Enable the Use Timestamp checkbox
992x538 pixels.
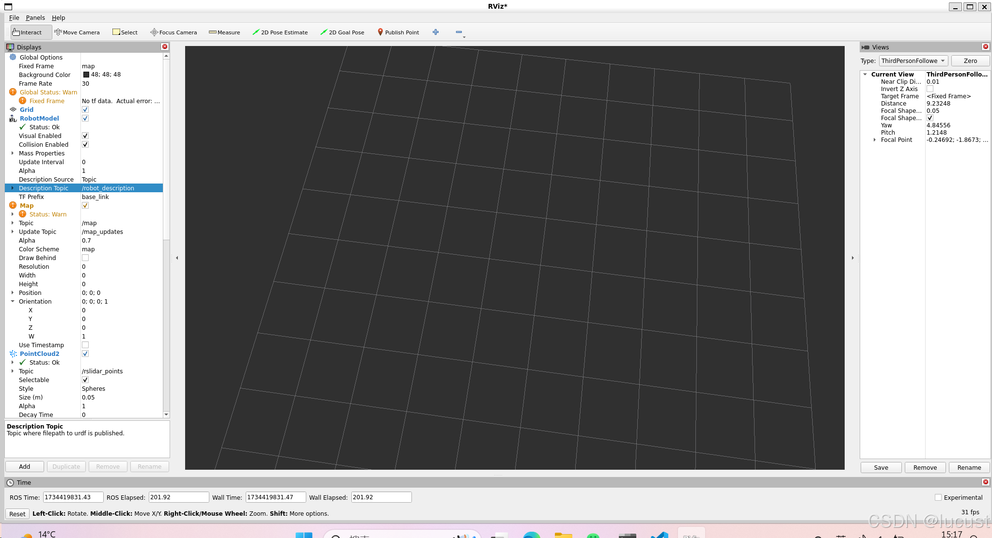(85, 345)
